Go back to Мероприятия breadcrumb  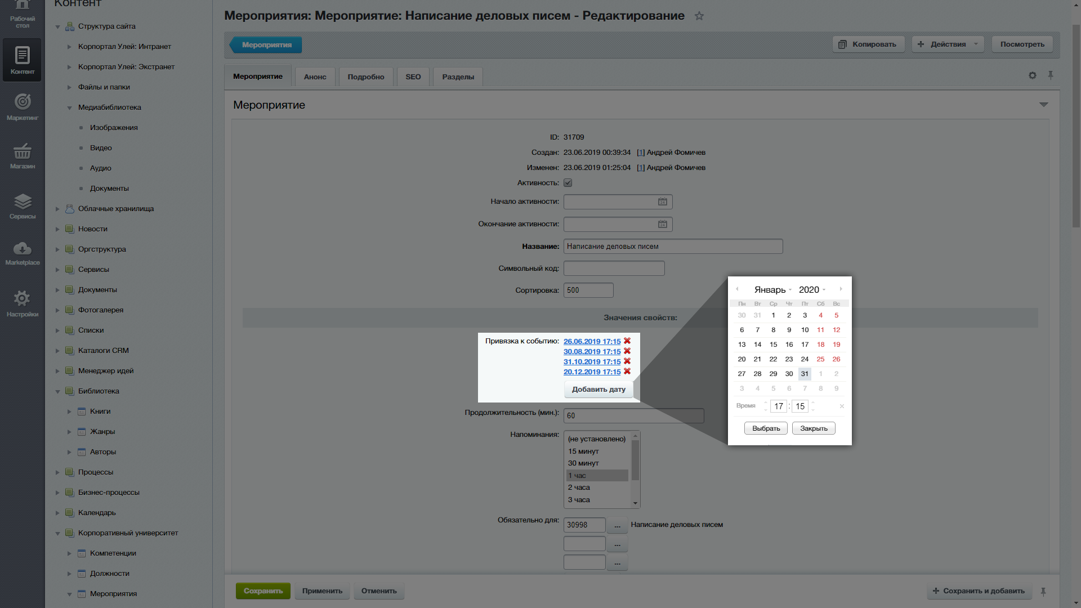click(266, 45)
